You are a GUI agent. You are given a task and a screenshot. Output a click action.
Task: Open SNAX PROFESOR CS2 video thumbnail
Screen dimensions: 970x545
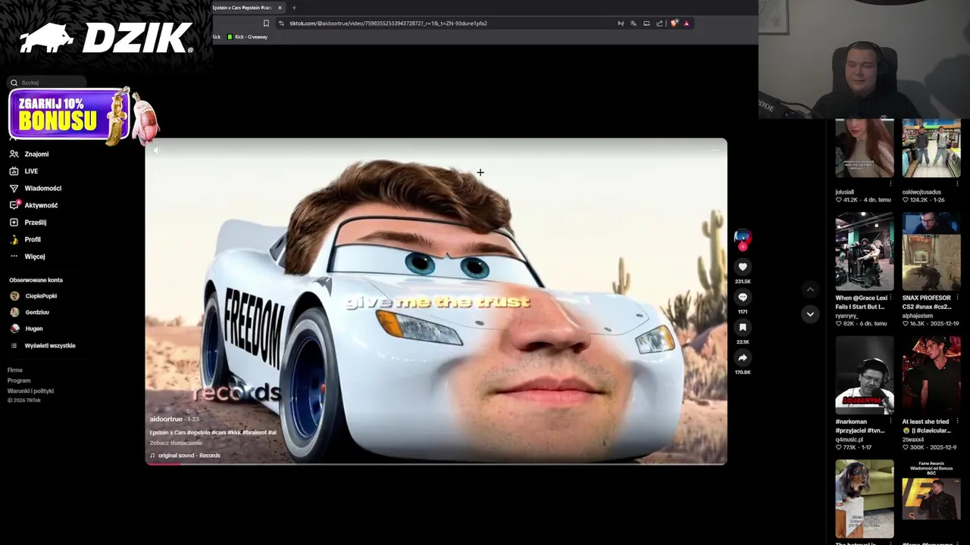[x=931, y=251]
